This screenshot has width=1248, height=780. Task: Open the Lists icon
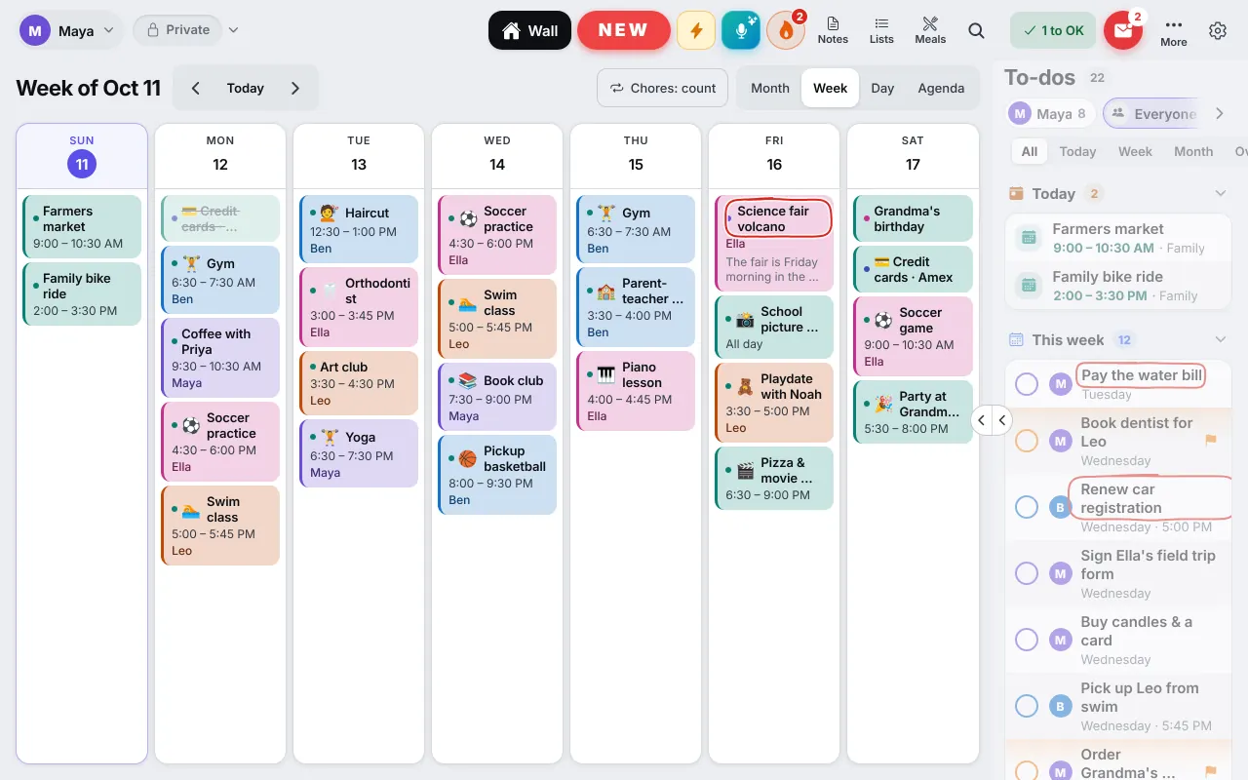[881, 30]
